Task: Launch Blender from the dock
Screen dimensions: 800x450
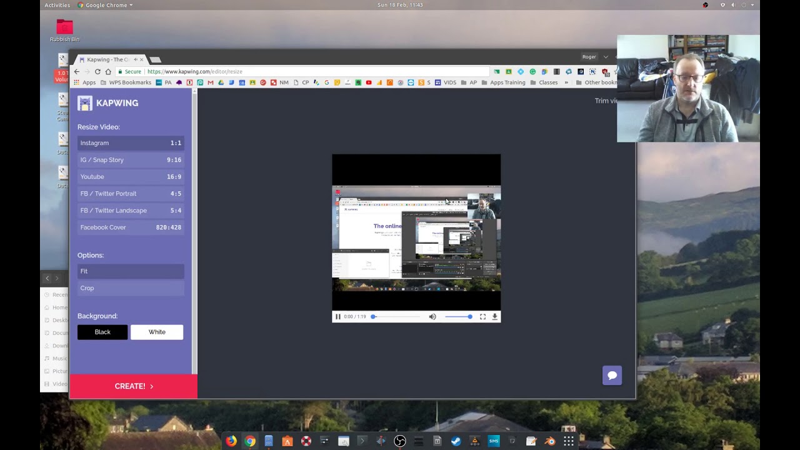Action: point(550,441)
